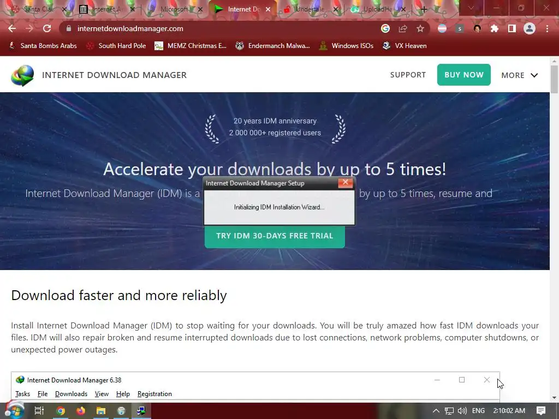Click the forward navigation arrow
This screenshot has height=419, width=559.
[29, 28]
